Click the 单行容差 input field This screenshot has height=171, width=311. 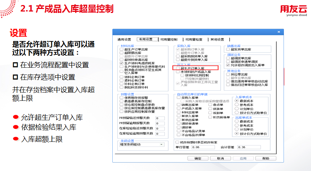pos(203,147)
